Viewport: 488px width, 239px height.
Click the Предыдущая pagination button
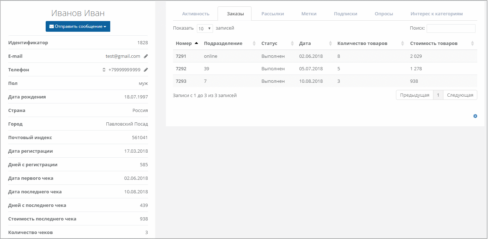[415, 95]
